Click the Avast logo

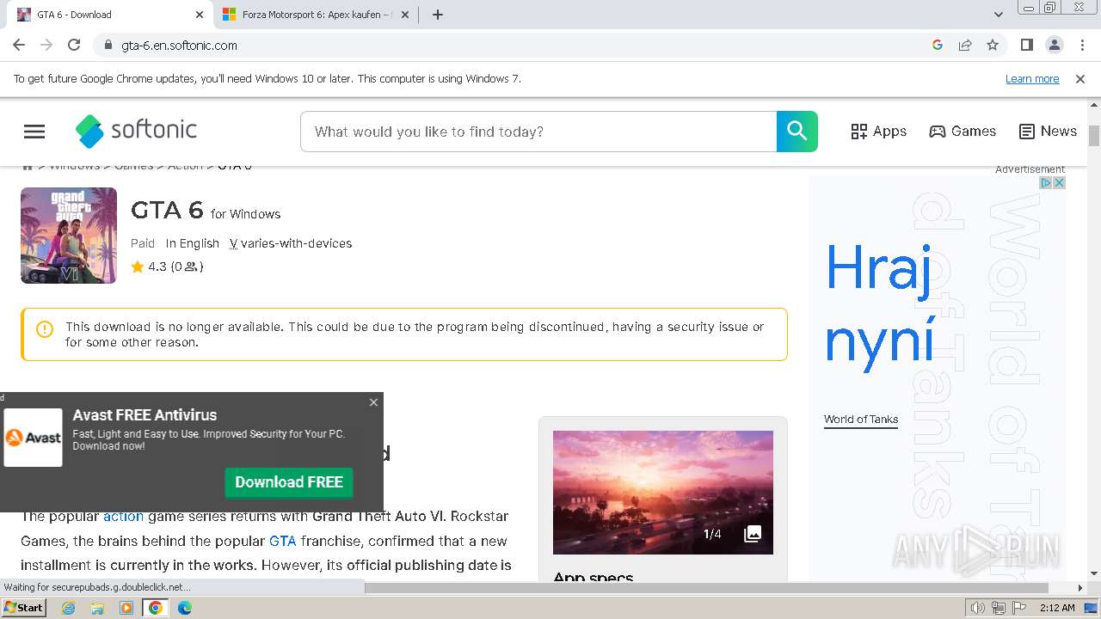[34, 438]
